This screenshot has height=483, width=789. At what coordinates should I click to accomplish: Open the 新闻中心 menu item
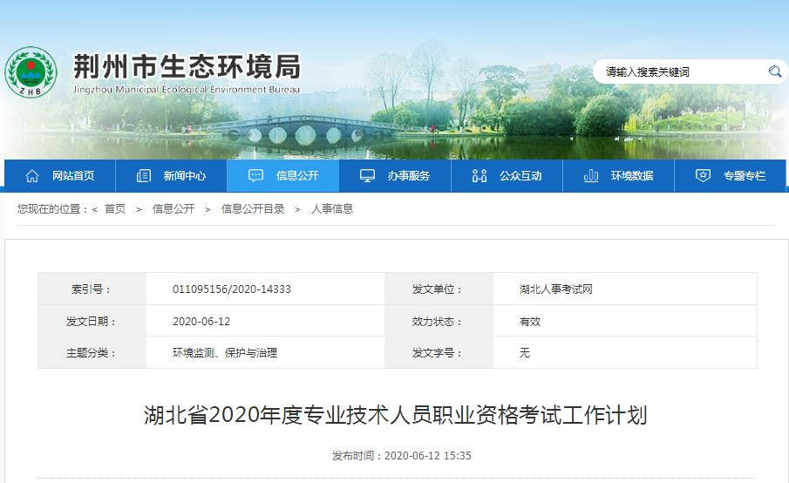tap(185, 176)
